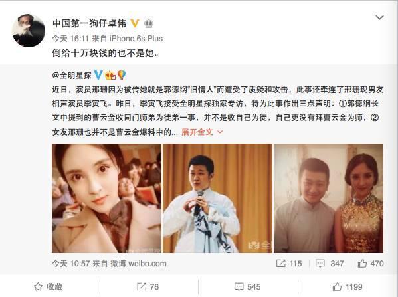
Task: Click the gift box badge next to 全明星探
Action: [x=110, y=75]
